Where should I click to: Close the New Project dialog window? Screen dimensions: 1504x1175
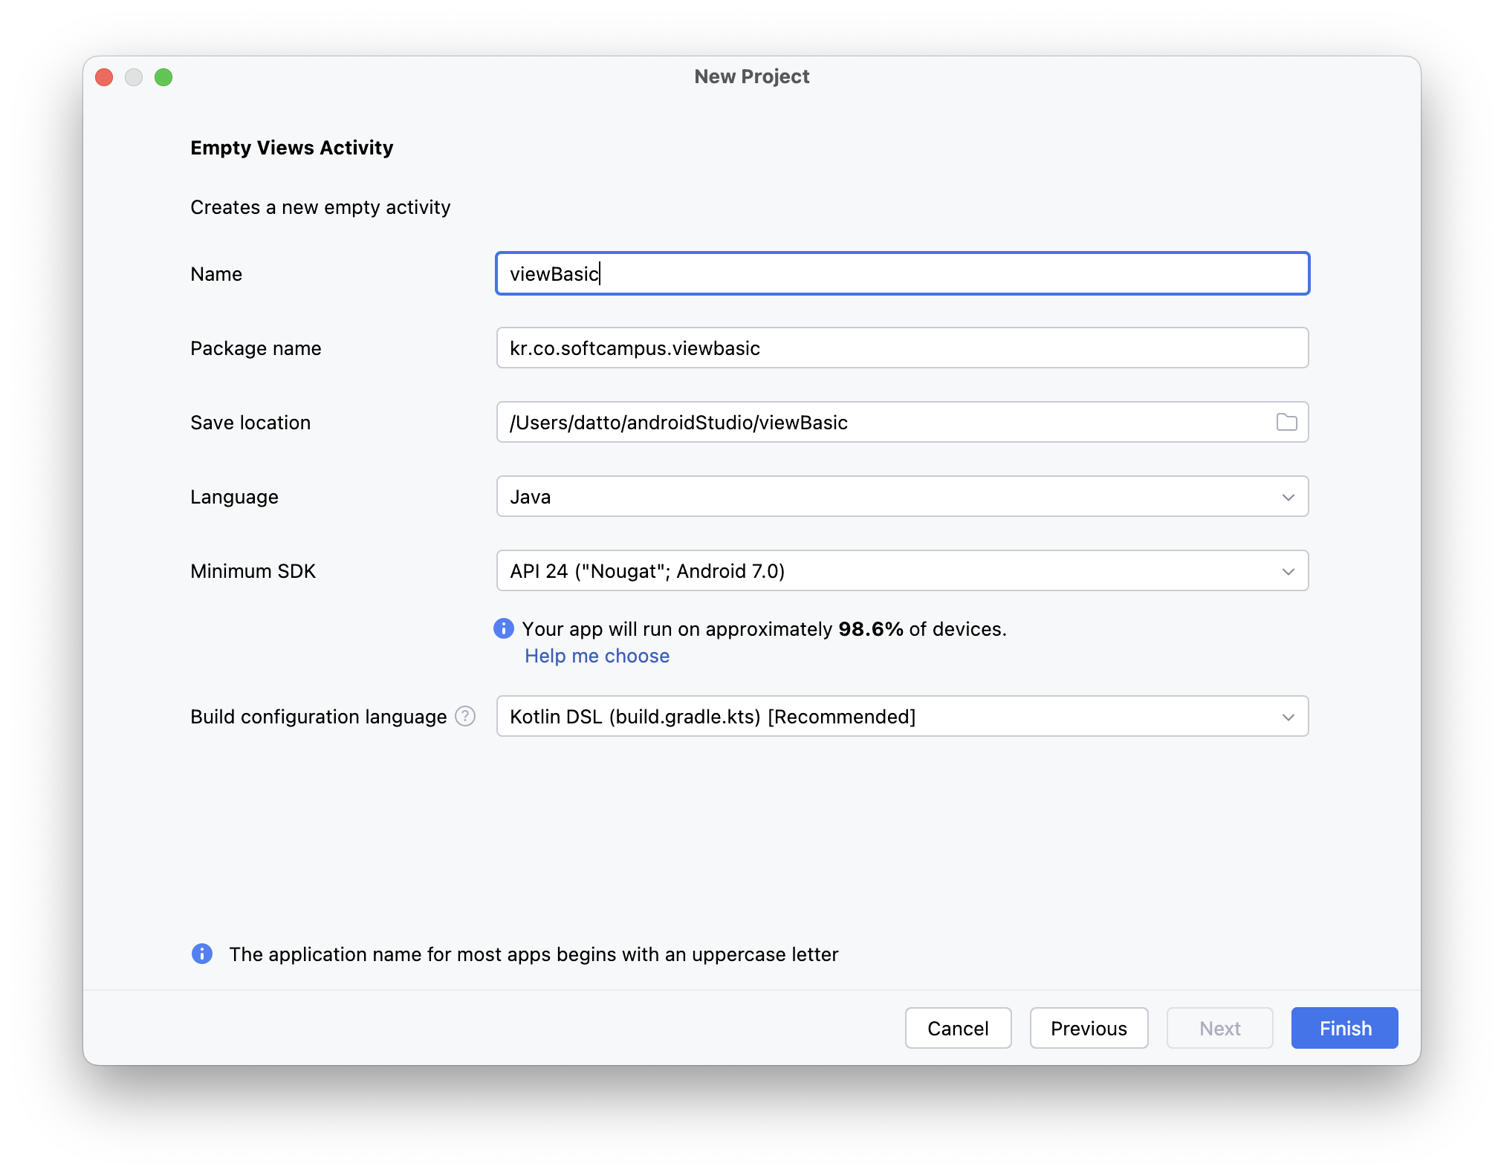point(104,77)
